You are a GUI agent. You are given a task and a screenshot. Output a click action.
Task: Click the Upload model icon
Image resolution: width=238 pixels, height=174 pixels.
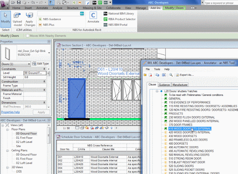(17, 15)
